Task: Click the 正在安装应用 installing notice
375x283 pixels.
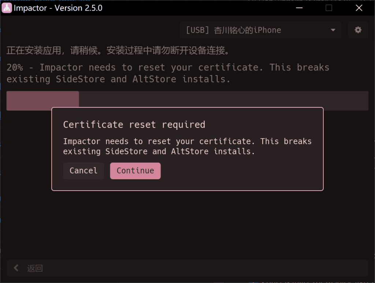Action: pyautogui.click(x=118, y=50)
